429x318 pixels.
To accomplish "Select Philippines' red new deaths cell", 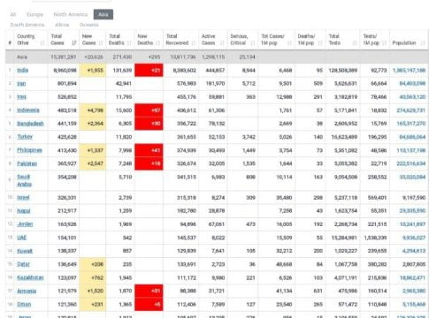I will coord(149,150).
